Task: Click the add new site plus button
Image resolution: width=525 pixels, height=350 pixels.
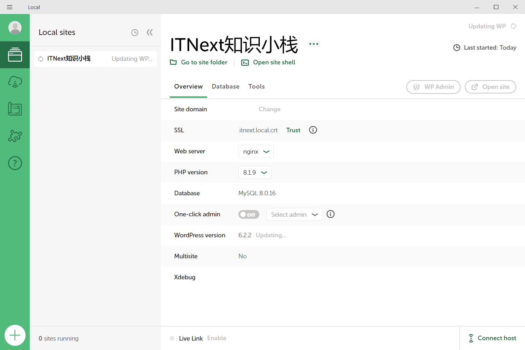Action: pyautogui.click(x=15, y=335)
